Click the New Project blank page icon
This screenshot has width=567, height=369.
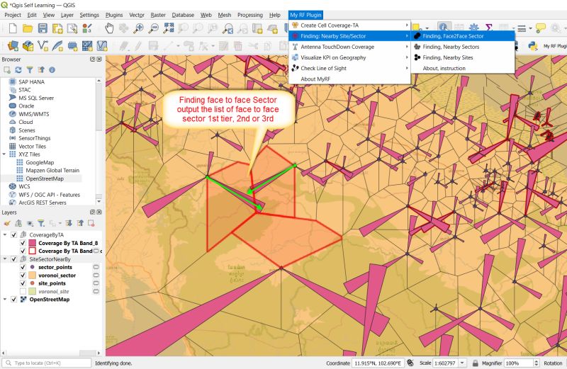point(13,28)
